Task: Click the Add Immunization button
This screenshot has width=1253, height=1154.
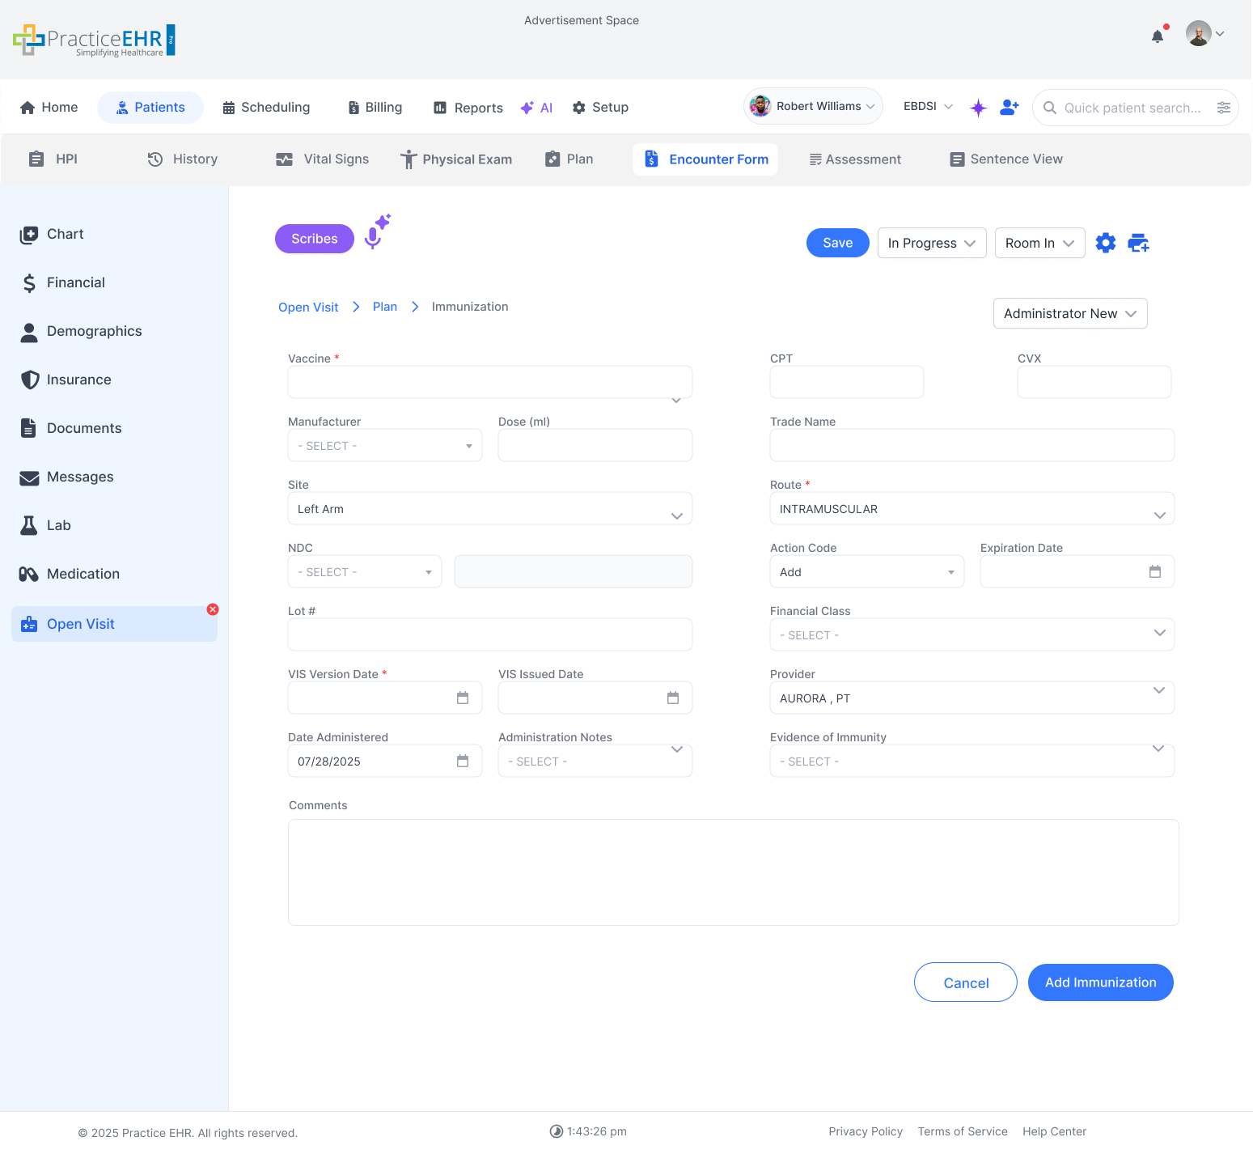Action: tap(1099, 982)
